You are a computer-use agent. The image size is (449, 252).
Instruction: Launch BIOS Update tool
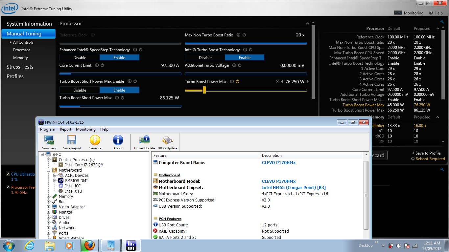pyautogui.click(x=167, y=142)
